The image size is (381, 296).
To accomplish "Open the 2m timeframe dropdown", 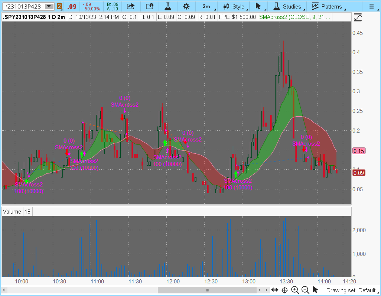I will click(x=206, y=7).
